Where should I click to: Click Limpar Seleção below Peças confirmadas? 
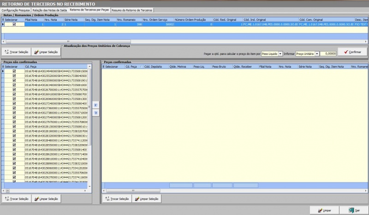147,199
